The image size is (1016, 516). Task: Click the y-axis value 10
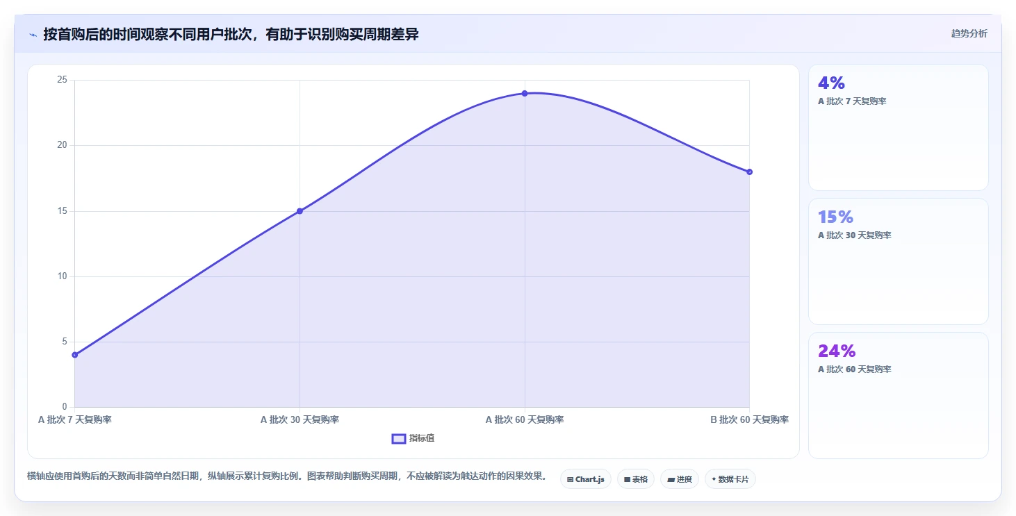click(x=62, y=276)
